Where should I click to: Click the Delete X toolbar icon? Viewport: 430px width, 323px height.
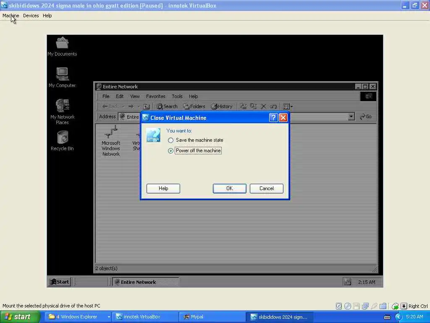click(x=263, y=106)
